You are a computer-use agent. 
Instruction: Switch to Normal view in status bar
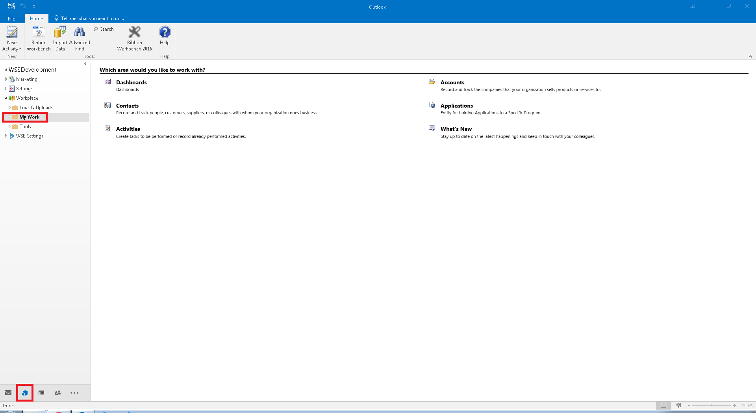(x=663, y=406)
